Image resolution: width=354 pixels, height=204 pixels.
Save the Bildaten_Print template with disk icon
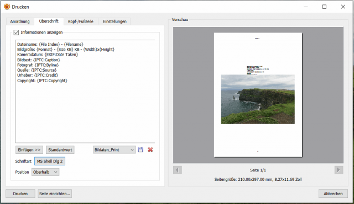140,150
